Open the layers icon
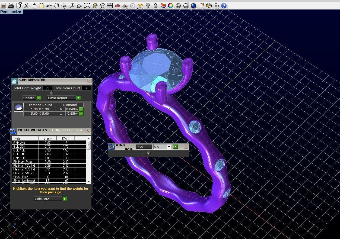 point(163,5)
